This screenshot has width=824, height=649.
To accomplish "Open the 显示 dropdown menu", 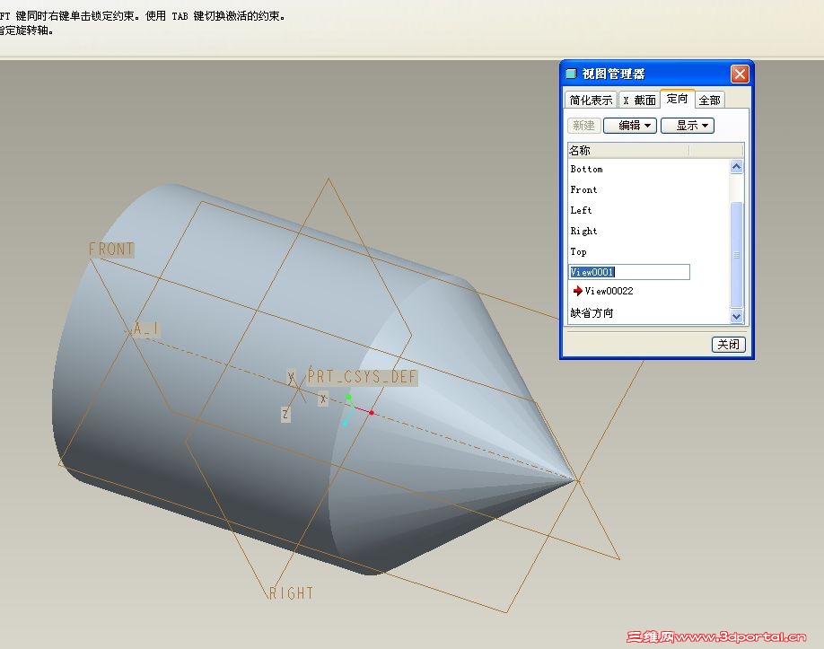I will click(688, 126).
